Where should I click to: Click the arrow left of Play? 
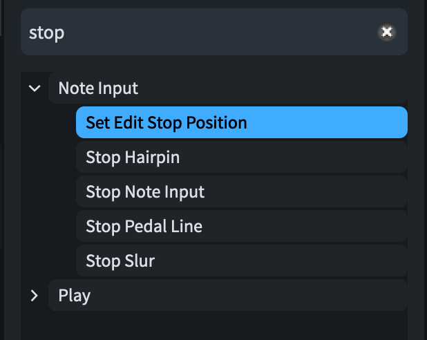tap(34, 296)
